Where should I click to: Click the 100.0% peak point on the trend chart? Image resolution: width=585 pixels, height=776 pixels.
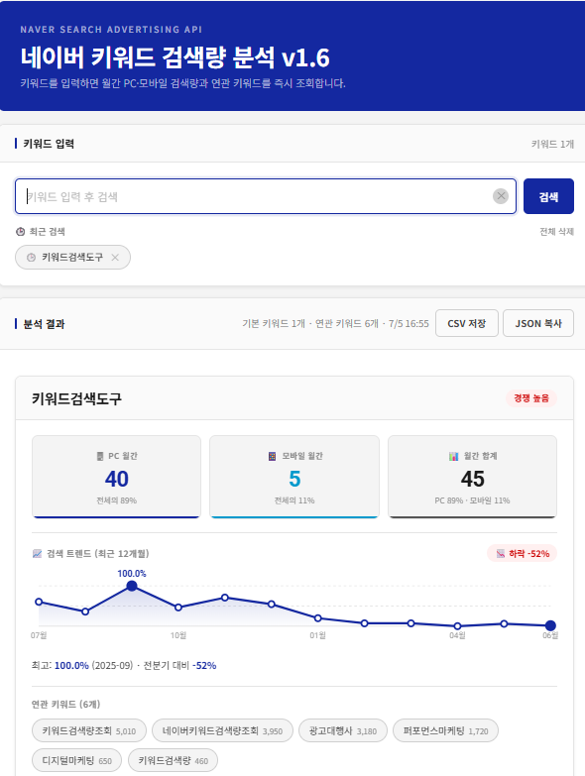pyautogui.click(x=132, y=586)
